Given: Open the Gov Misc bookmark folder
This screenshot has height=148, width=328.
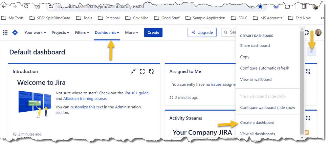Looking at the screenshot, I should click(x=137, y=18).
